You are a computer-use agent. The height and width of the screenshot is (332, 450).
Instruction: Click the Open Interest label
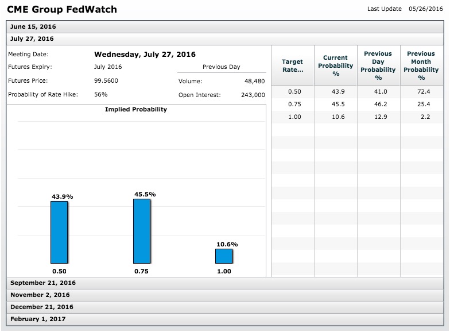pyautogui.click(x=200, y=95)
